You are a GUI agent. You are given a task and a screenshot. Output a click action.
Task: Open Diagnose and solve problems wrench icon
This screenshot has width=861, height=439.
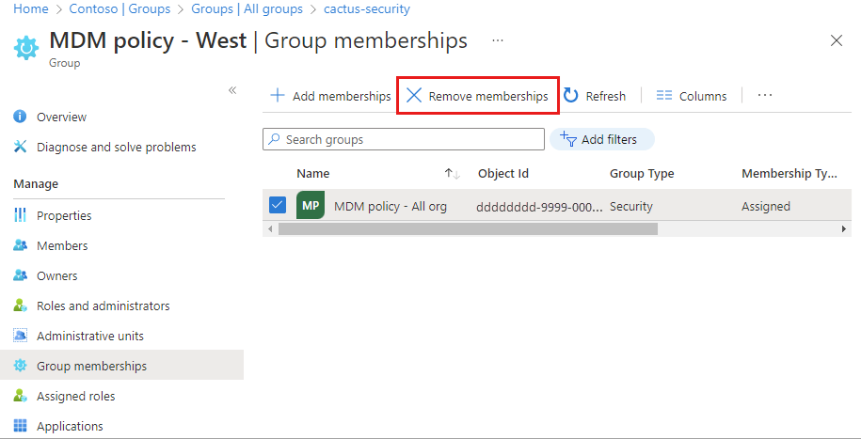(21, 147)
